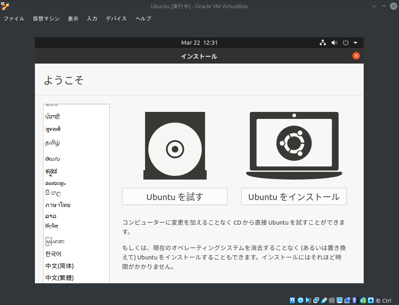The width and height of the screenshot is (399, 305).
Task: Click the Ubuntu network icon in top bar
Action: coord(323,43)
